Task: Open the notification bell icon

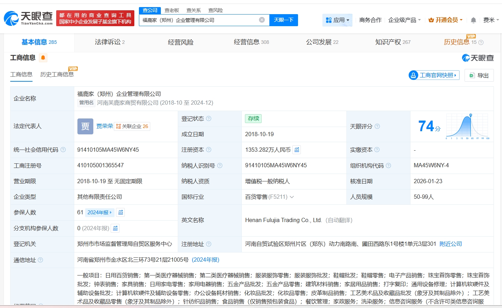Action: (473, 20)
